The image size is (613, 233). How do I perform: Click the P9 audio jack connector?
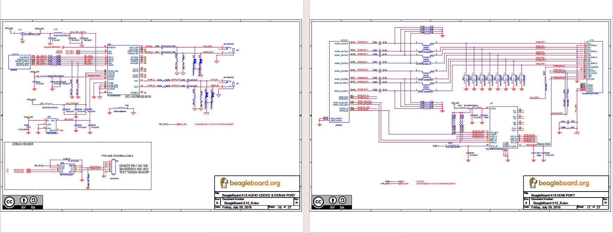coord(229,84)
